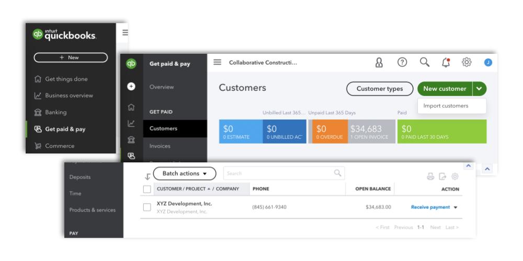Image resolution: width=523 pixels, height=261 pixels.
Task: Tick the checkbox for XYZ Development, Inc.
Action: [x=147, y=207]
